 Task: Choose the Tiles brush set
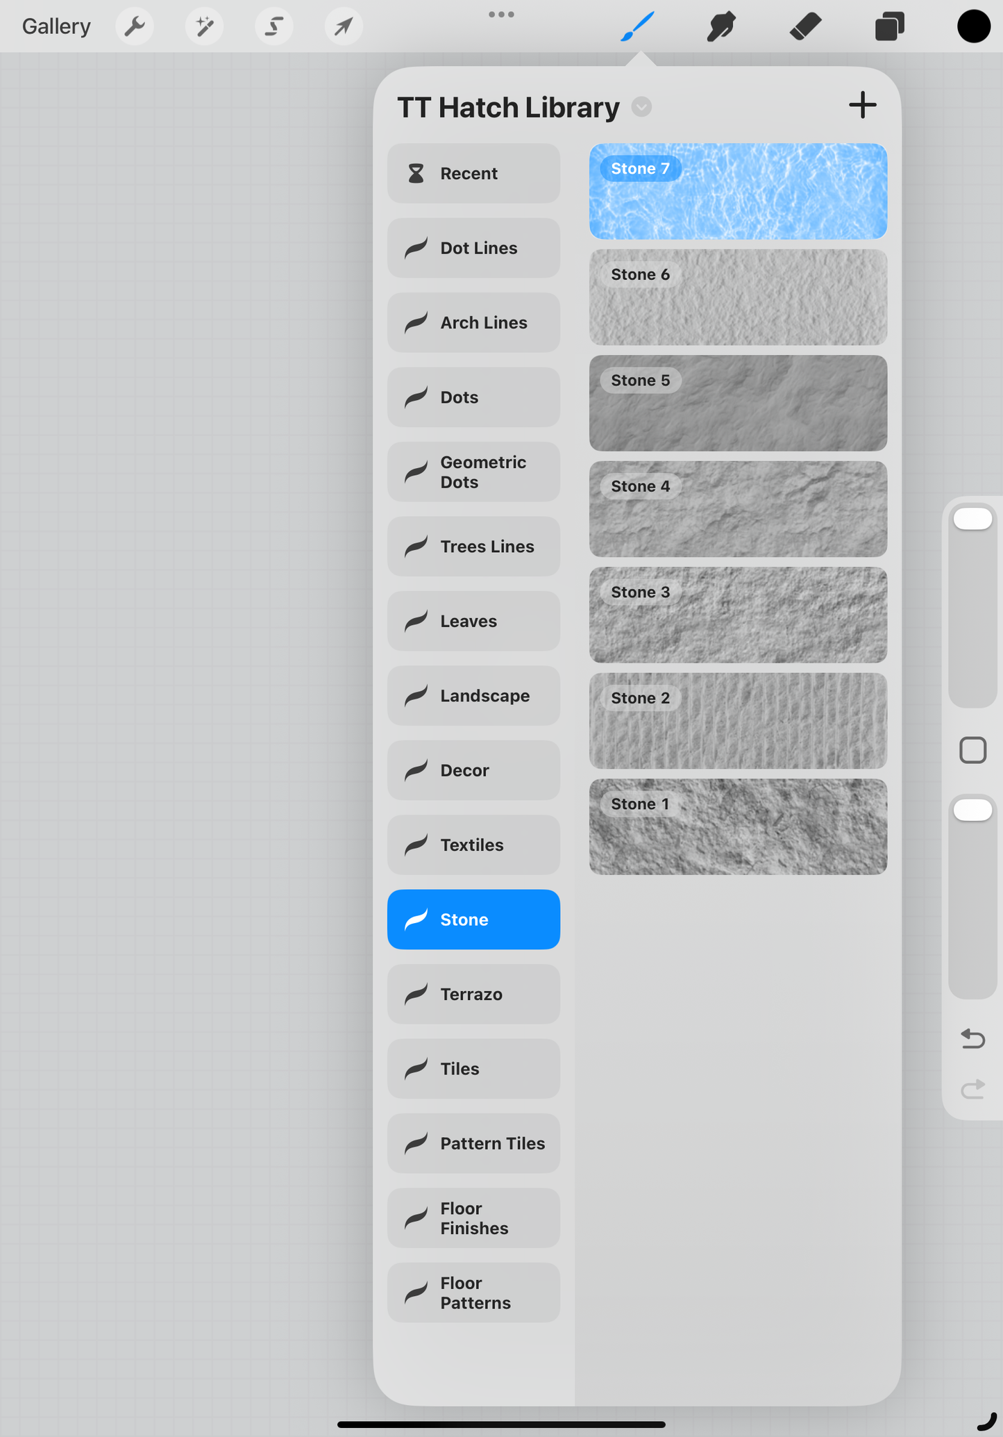(473, 1069)
